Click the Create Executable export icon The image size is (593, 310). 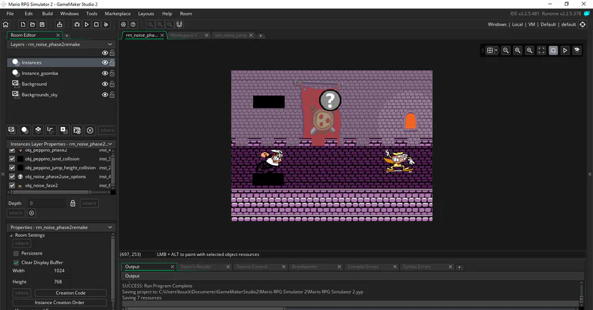tap(59, 24)
